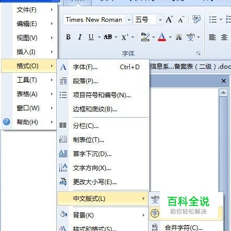This screenshot has height=231, width=231.
Task: Open the 编辑(E) menu
Action: click(29, 24)
